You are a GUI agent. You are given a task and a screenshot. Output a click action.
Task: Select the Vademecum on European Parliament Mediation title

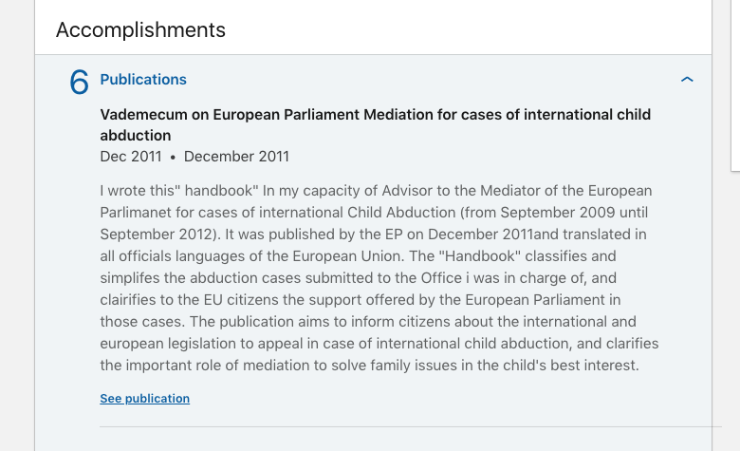[375, 124]
